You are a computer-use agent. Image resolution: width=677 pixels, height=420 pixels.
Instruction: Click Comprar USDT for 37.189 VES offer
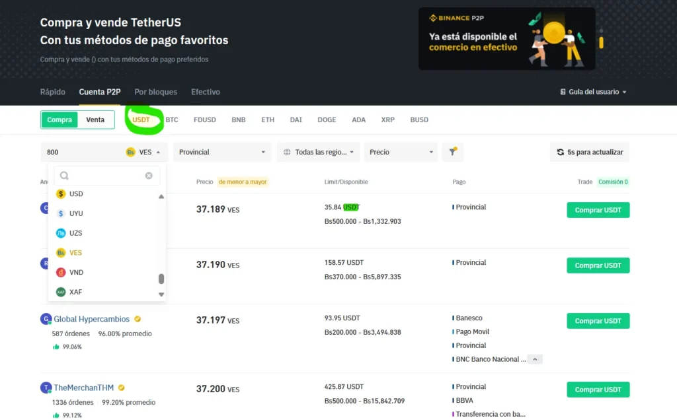[598, 210]
